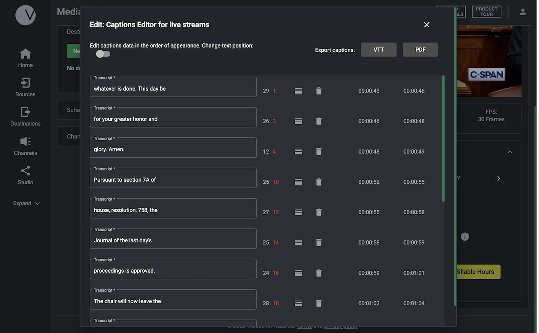Delete the caption 'glory. Amen.'

[318, 151]
